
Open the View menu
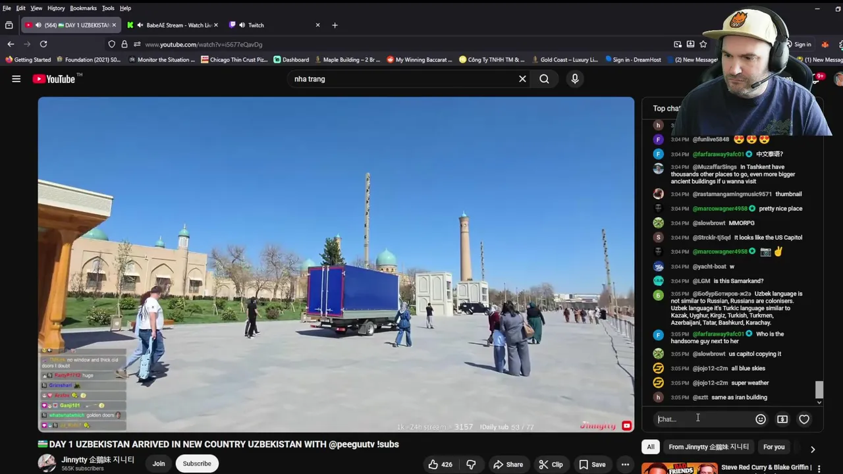tap(36, 8)
